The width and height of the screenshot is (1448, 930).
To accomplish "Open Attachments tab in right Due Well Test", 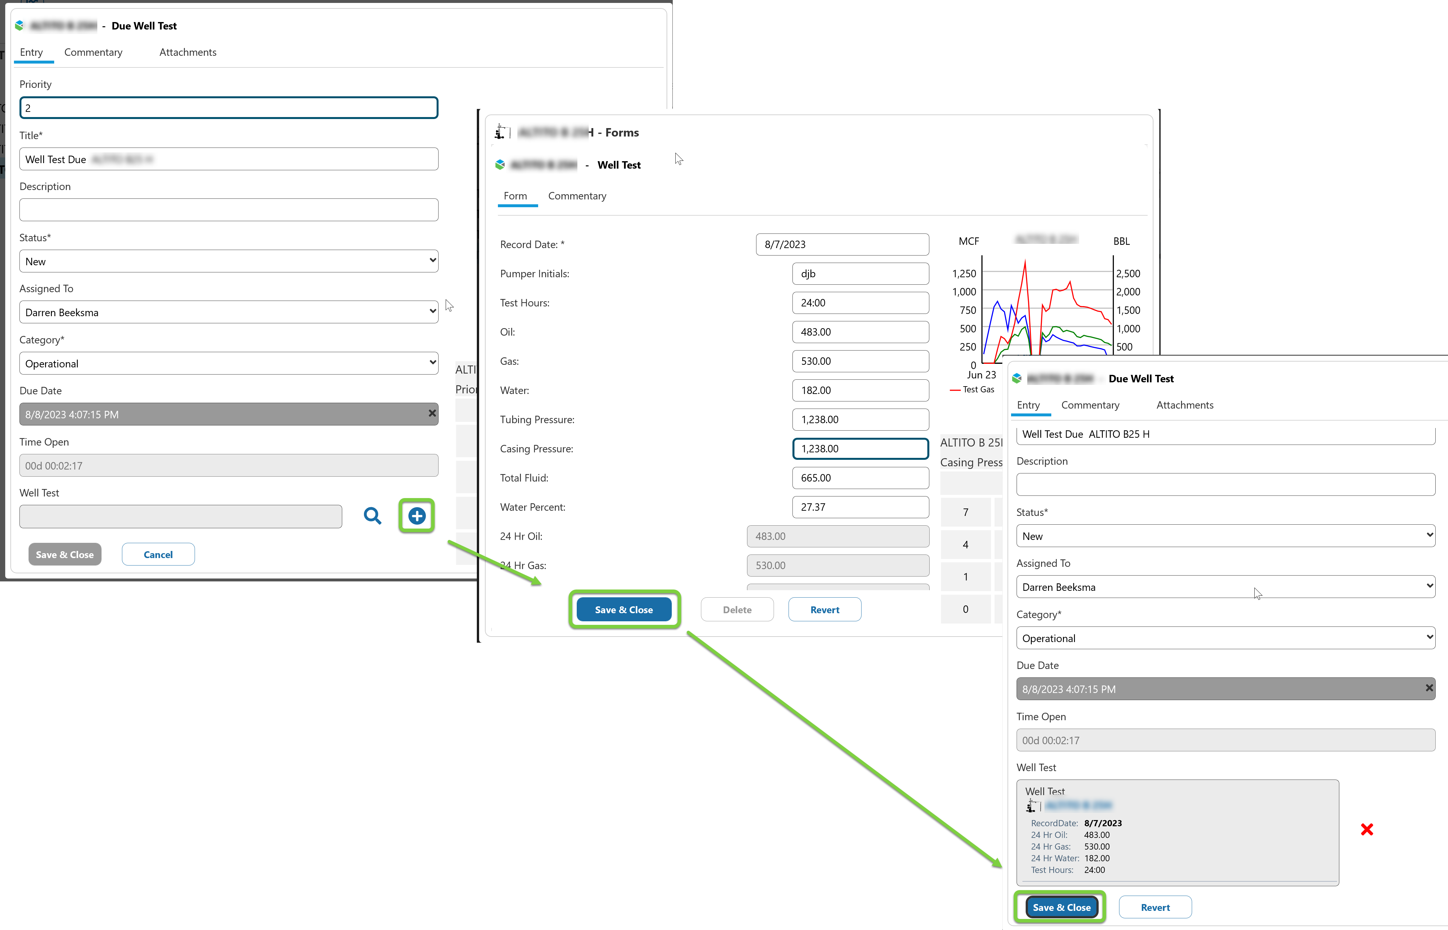I will (1184, 405).
